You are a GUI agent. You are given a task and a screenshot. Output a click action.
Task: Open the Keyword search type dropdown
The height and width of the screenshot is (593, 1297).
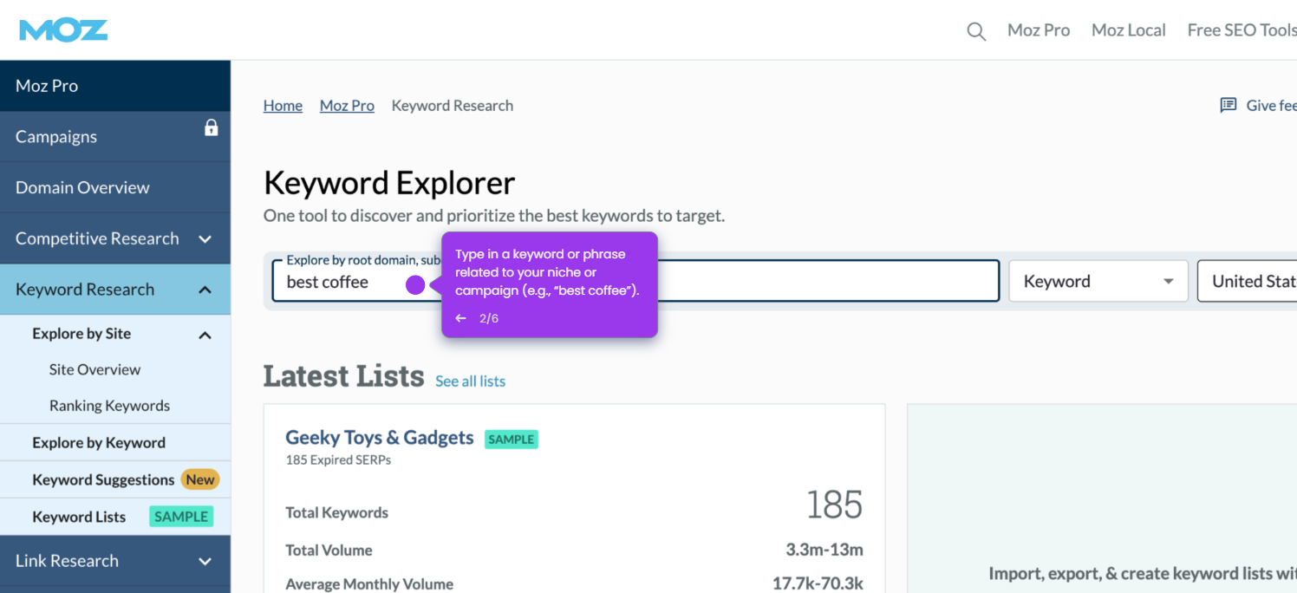[1098, 280]
